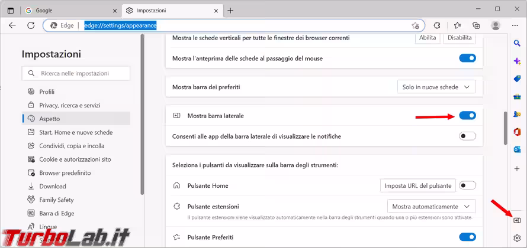Select Privacy, ricerca e servizi in settings menu
527x248 pixels.
[69, 105]
